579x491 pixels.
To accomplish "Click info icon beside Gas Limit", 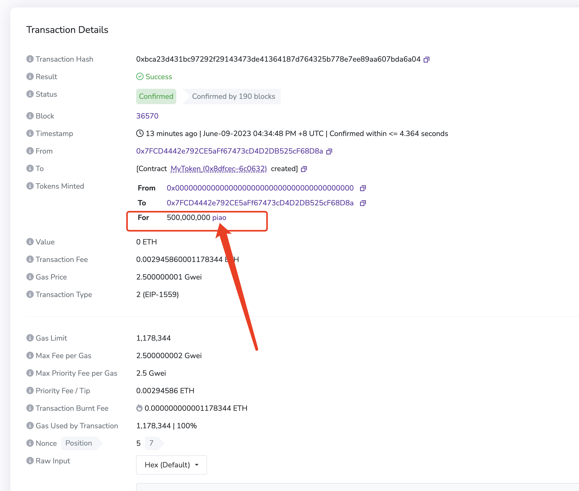I will coord(30,338).
